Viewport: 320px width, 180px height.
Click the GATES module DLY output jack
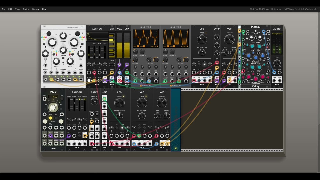click(x=97, y=144)
